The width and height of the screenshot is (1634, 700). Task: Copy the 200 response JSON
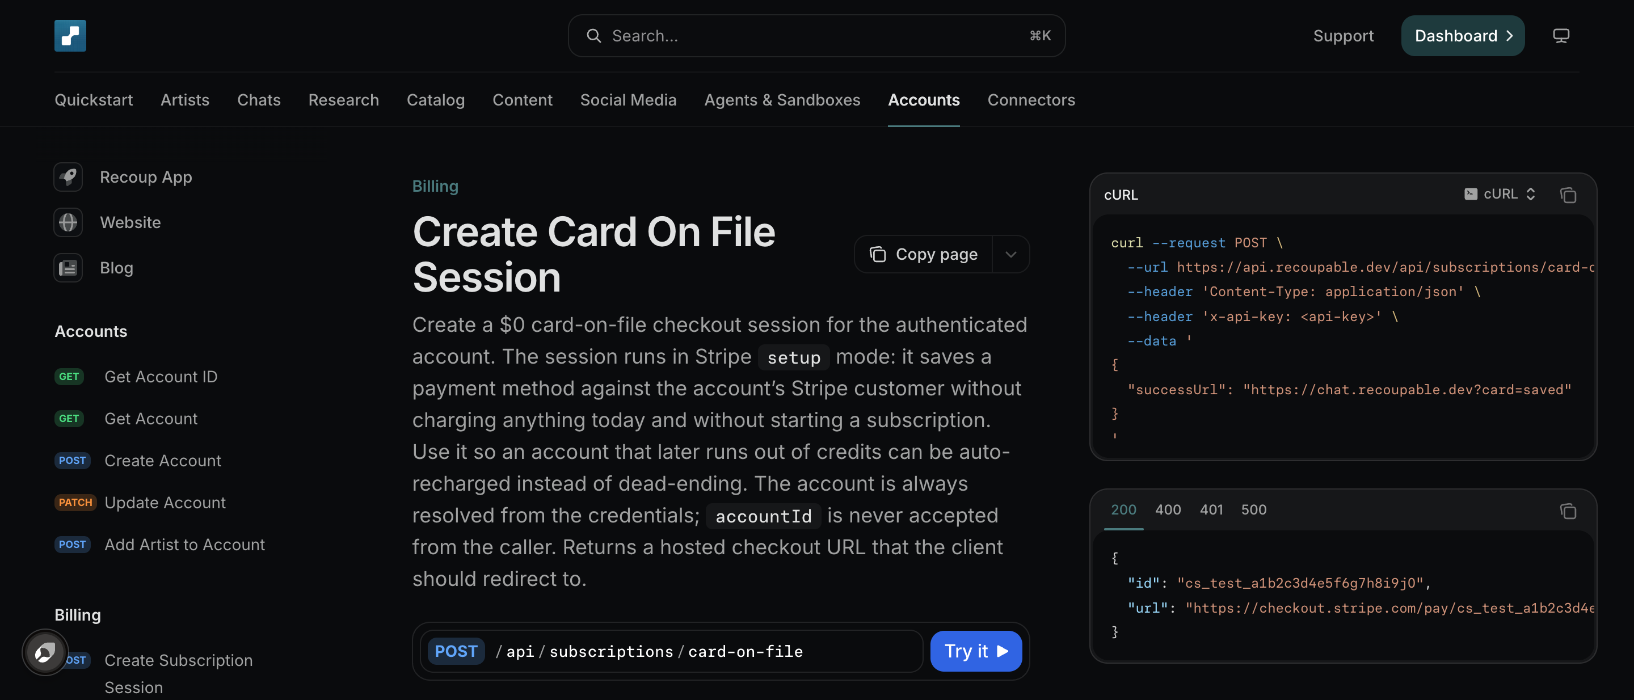click(x=1568, y=511)
